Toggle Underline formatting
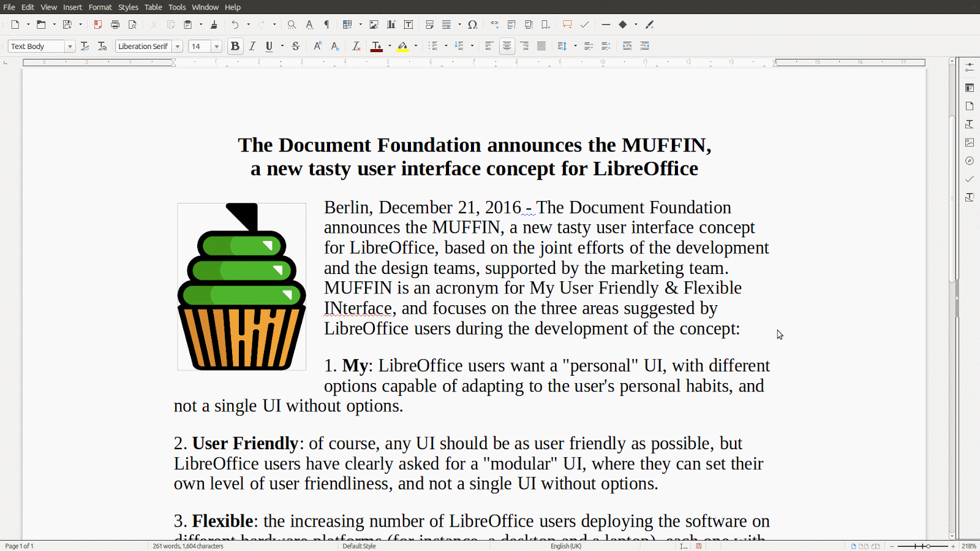Screen dimensions: 980x551 point(269,46)
